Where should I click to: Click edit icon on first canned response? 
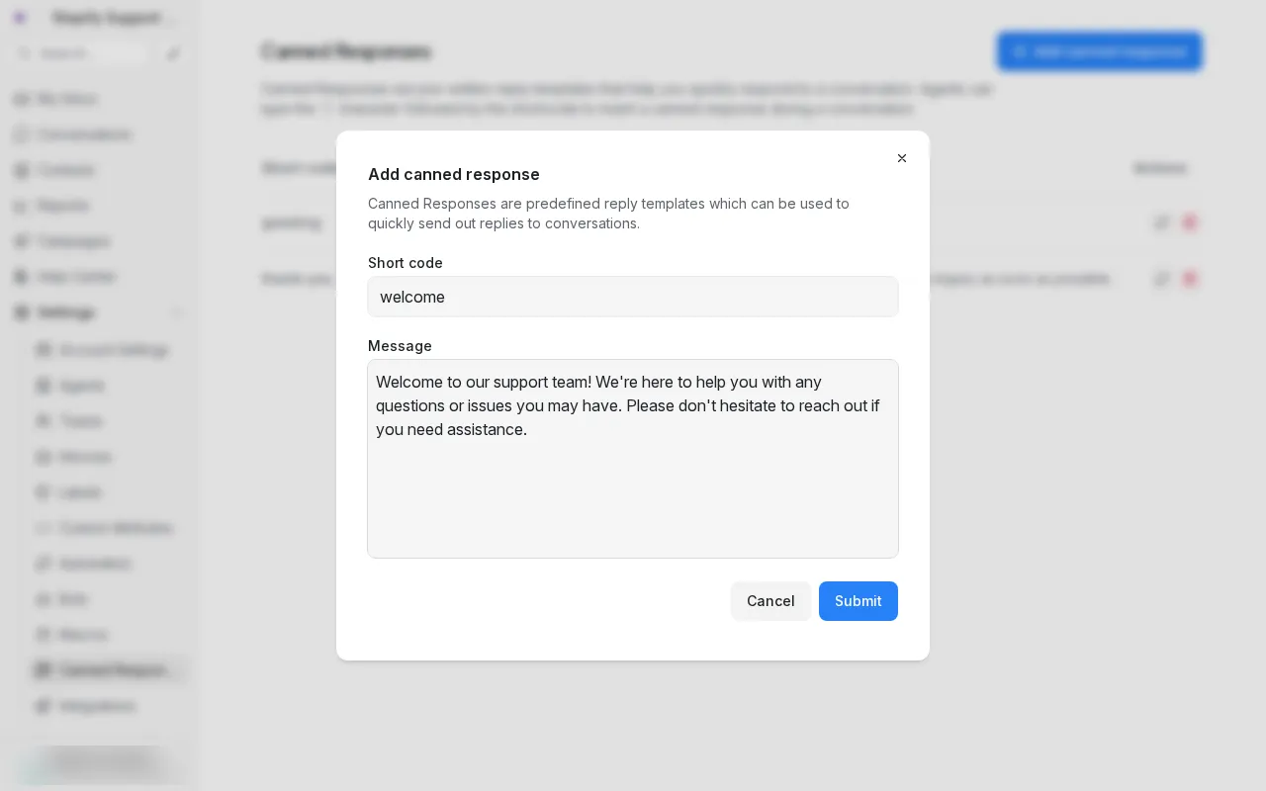[x=1161, y=222]
